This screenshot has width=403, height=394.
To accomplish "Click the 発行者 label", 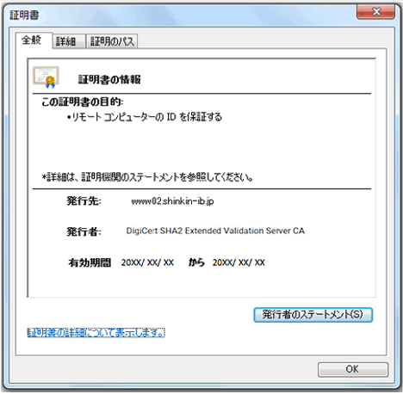I will click(x=84, y=231).
